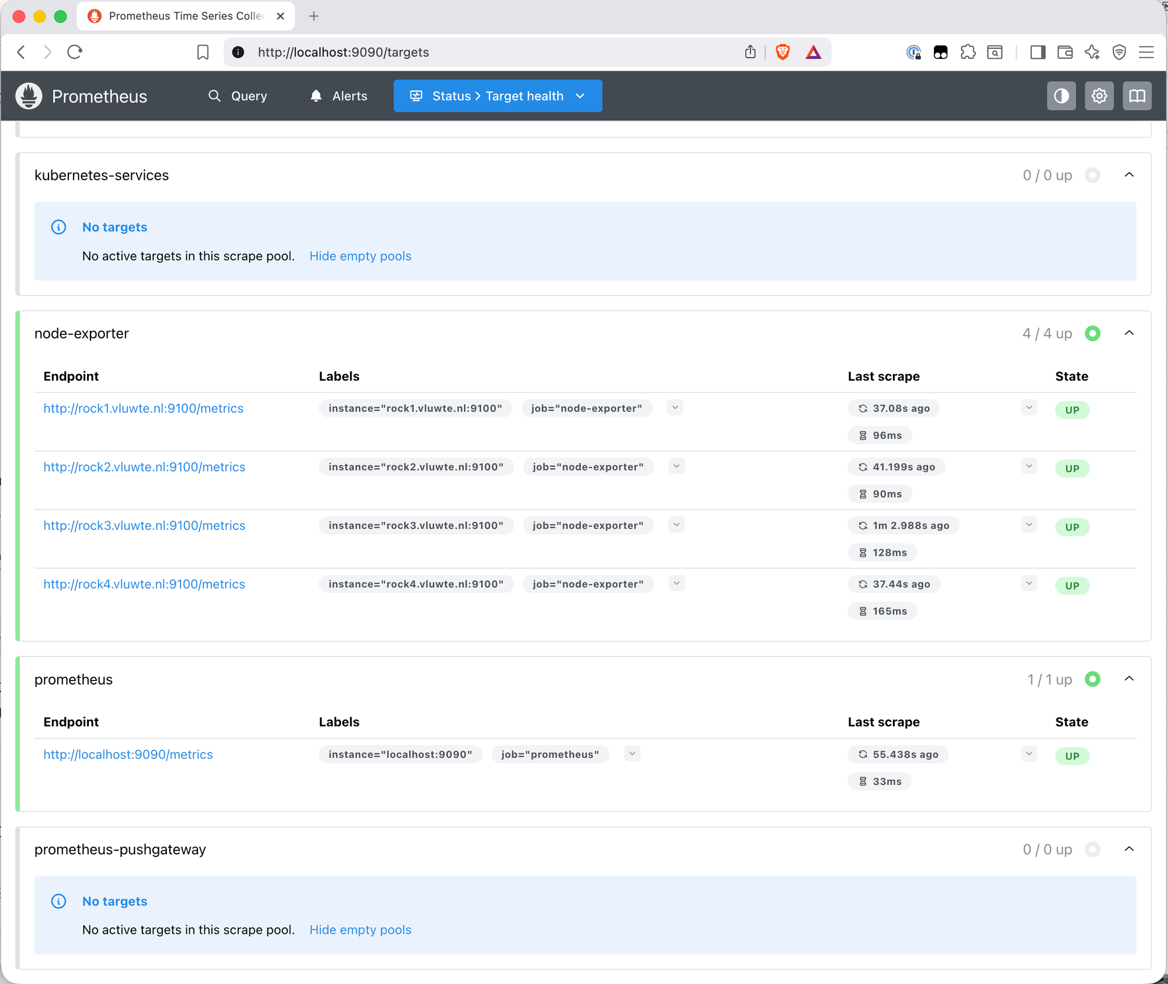Image resolution: width=1168 pixels, height=984 pixels.
Task: Open the Brave Shields icon in address bar
Action: tap(782, 52)
